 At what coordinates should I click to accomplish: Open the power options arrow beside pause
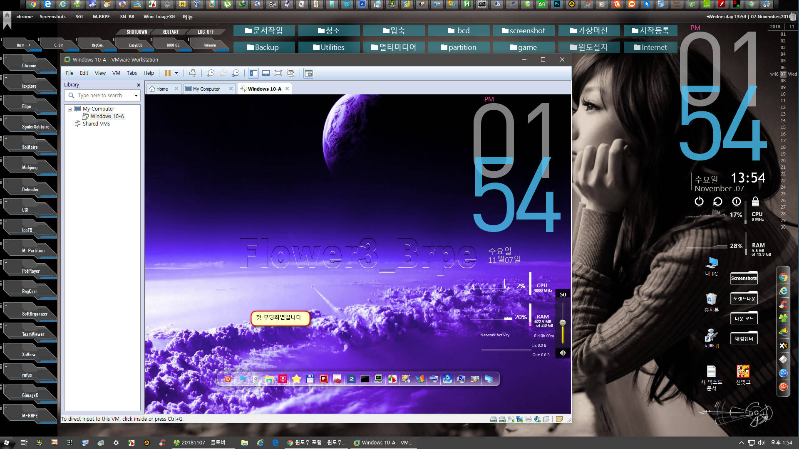tap(177, 73)
